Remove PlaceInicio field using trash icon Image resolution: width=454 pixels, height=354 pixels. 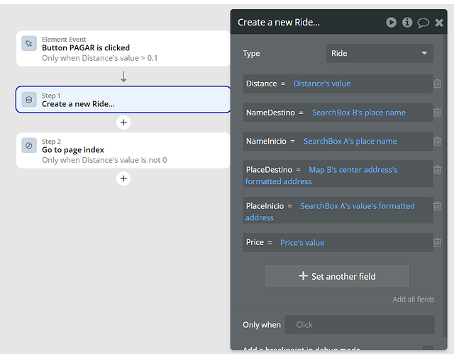(438, 206)
